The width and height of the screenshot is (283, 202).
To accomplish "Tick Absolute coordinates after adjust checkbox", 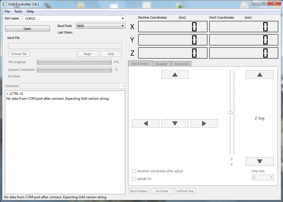I will coord(134,171).
